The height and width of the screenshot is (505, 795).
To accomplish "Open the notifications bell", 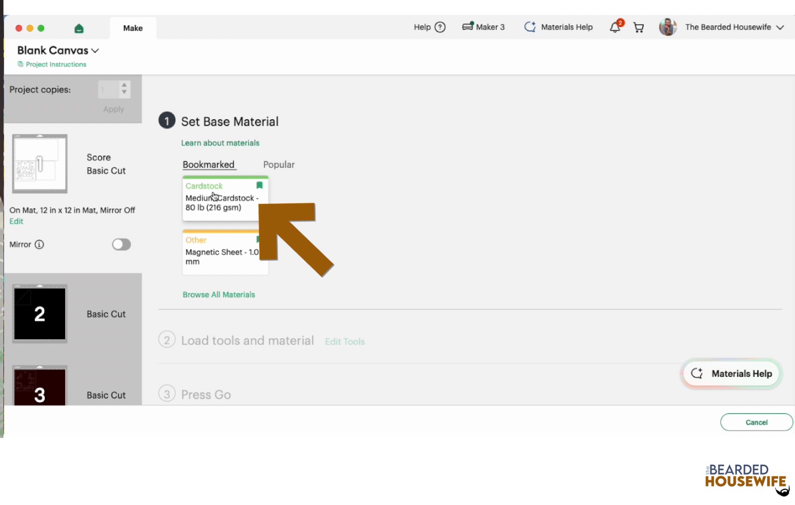I will 615,27.
